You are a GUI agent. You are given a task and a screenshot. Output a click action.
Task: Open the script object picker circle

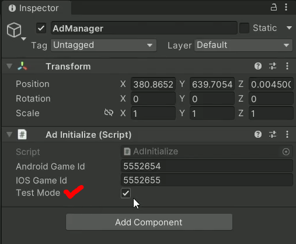click(286, 152)
